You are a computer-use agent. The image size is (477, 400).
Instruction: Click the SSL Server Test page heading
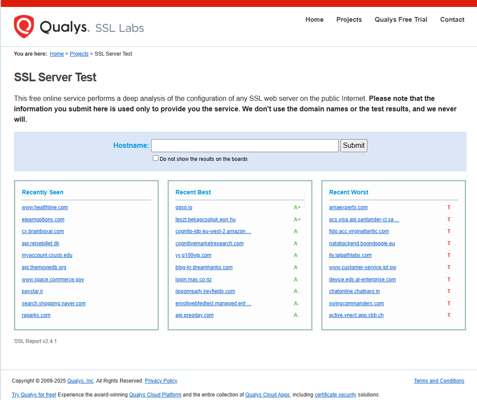tap(55, 77)
